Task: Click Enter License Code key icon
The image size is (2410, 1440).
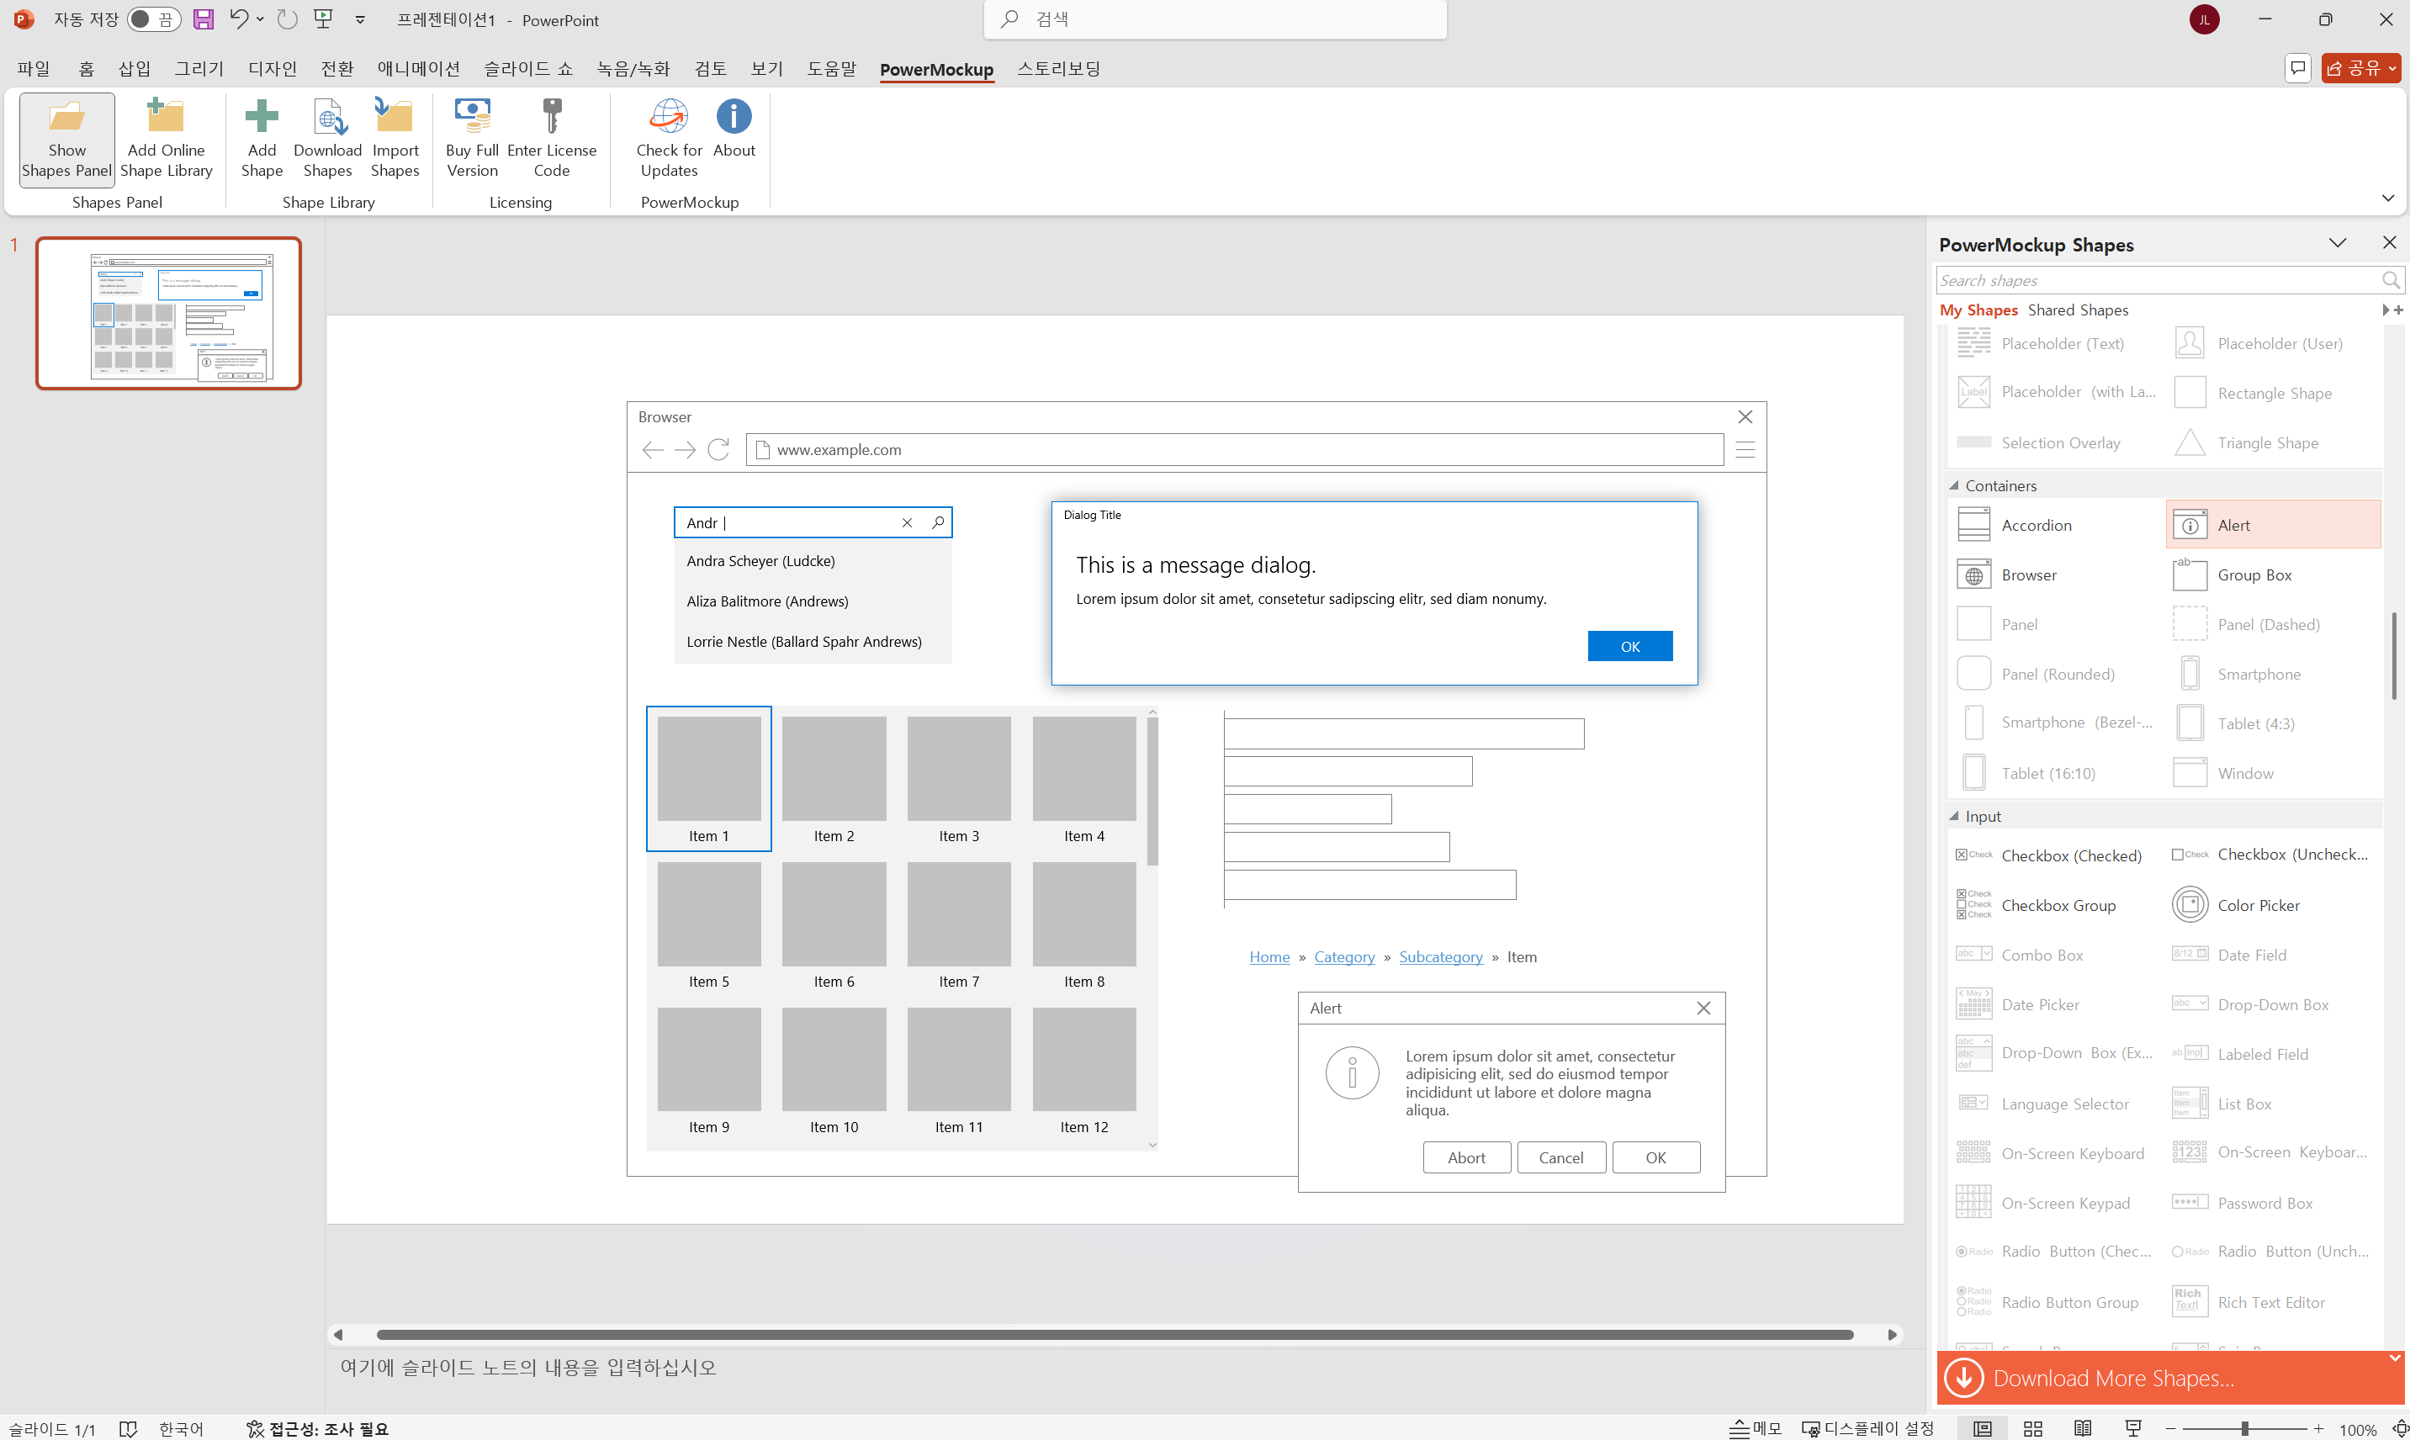Action: (x=551, y=118)
